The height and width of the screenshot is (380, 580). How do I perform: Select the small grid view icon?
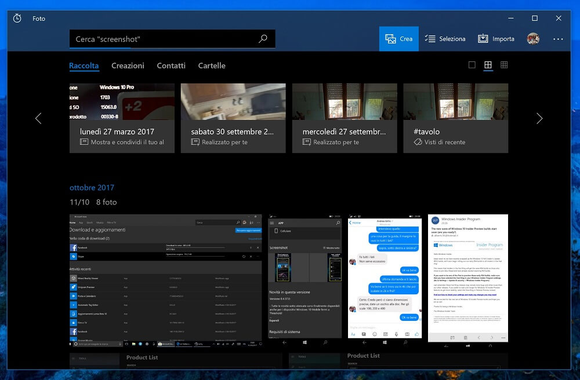pyautogui.click(x=504, y=65)
